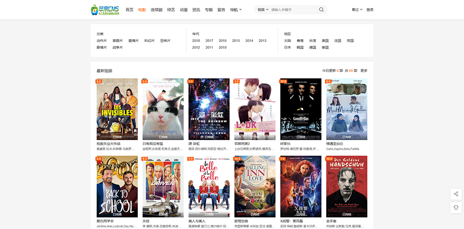The width and height of the screenshot is (464, 229).
Task: Open the share icon on right edge
Action: [456, 194]
